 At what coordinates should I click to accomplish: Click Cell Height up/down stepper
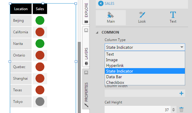pyautogui.click(x=173, y=110)
